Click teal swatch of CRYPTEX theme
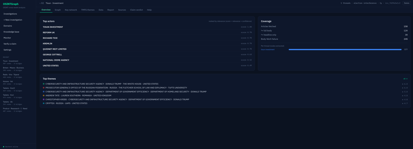Viewport: 413px width, 149px height. click(44, 103)
